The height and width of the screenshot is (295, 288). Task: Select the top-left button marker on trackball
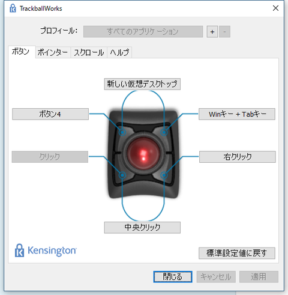pos(122,132)
